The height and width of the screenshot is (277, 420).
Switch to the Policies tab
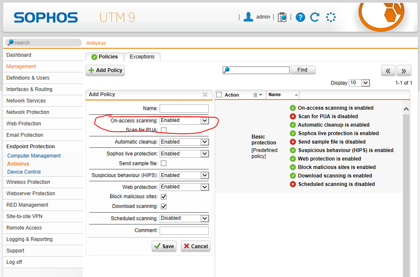coord(105,57)
